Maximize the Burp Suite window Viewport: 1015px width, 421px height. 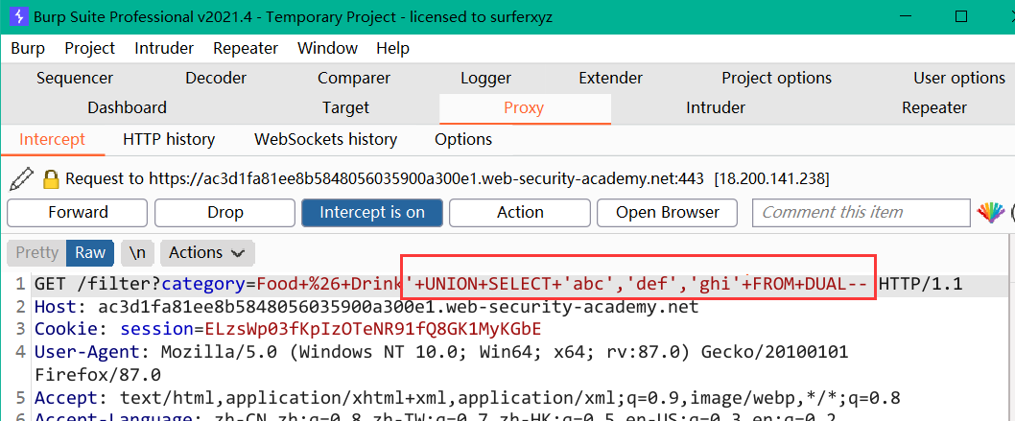[961, 16]
